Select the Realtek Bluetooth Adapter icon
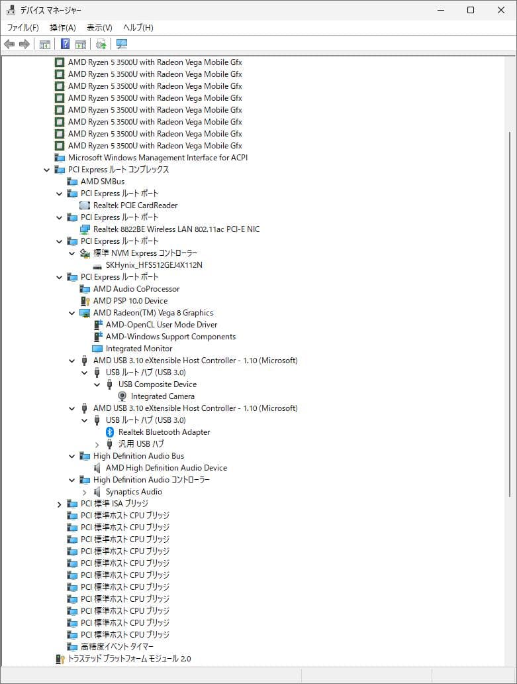The height and width of the screenshot is (684, 517). (111, 432)
